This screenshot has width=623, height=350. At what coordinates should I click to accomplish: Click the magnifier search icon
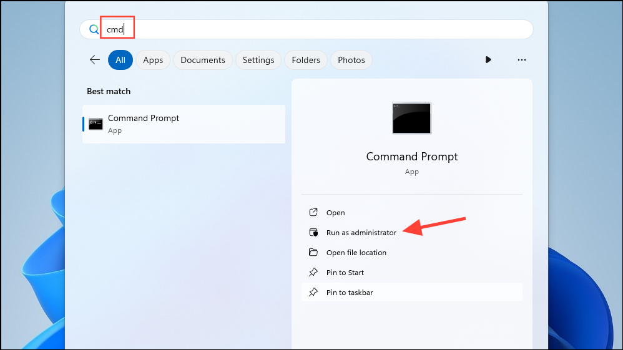[x=94, y=29]
